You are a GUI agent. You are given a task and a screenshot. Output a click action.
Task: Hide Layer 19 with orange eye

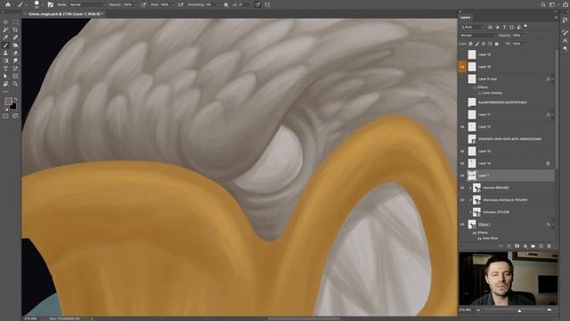coord(462,67)
